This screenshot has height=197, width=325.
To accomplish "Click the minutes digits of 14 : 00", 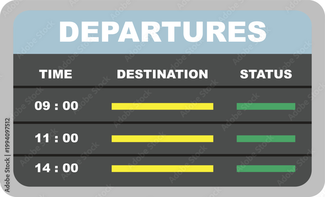I will click(71, 168).
